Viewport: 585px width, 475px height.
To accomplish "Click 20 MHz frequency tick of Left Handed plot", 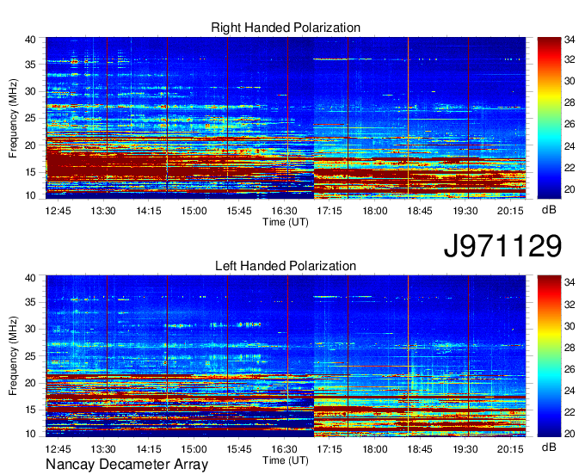I will click(x=31, y=383).
